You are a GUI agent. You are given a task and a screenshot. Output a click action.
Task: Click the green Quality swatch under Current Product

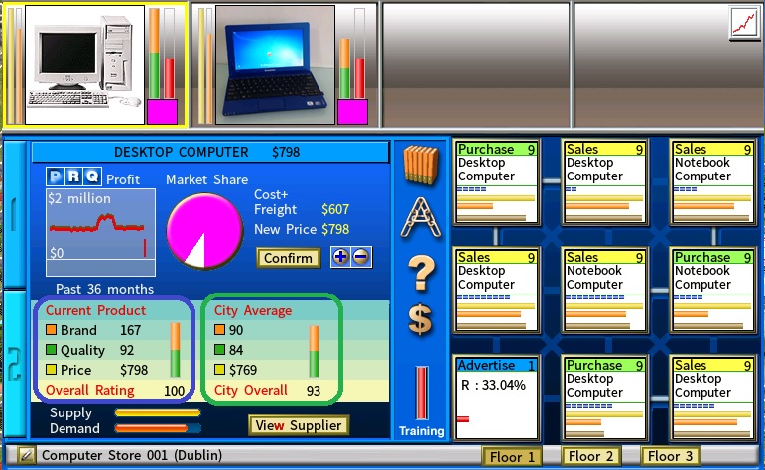[x=51, y=350]
